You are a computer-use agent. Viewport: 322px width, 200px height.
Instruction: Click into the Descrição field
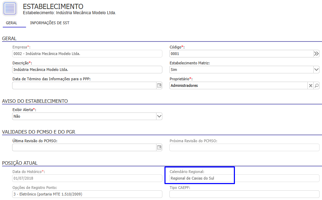(x=87, y=70)
